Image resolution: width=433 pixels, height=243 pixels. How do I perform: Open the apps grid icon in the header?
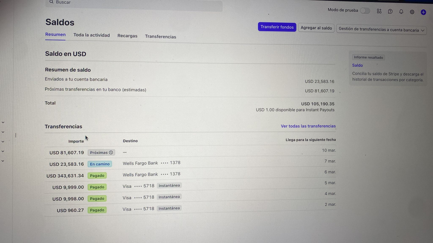tap(379, 11)
